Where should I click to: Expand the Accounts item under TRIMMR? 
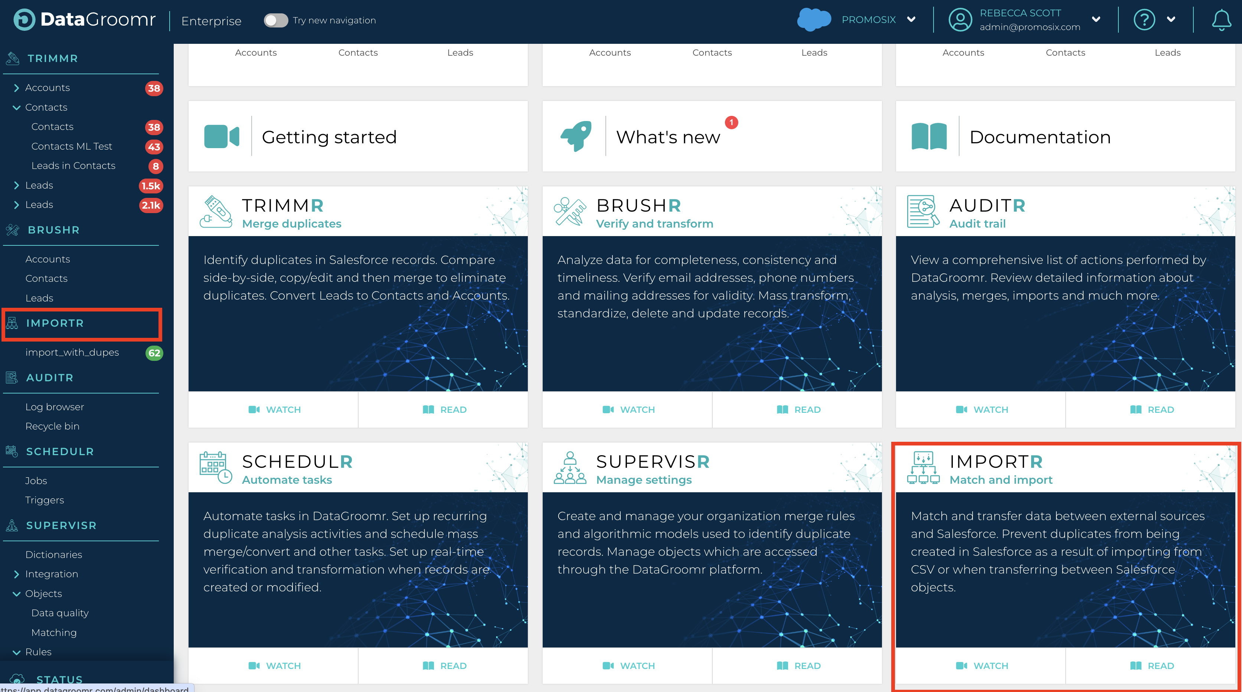pos(16,88)
